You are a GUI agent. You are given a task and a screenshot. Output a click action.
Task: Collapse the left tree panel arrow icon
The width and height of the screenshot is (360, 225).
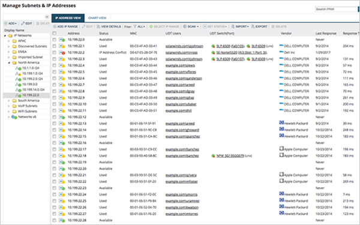click(x=47, y=17)
